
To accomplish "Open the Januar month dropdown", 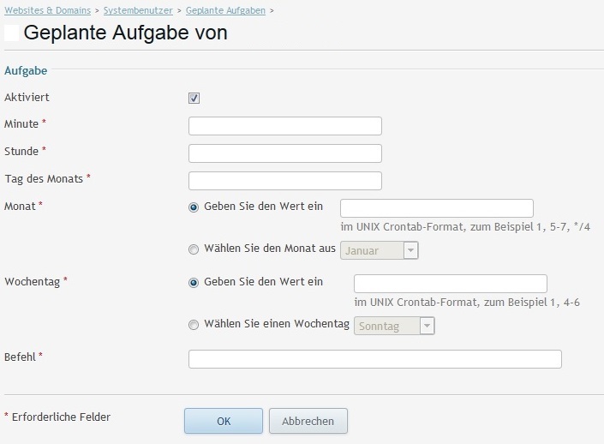I will coord(379,250).
